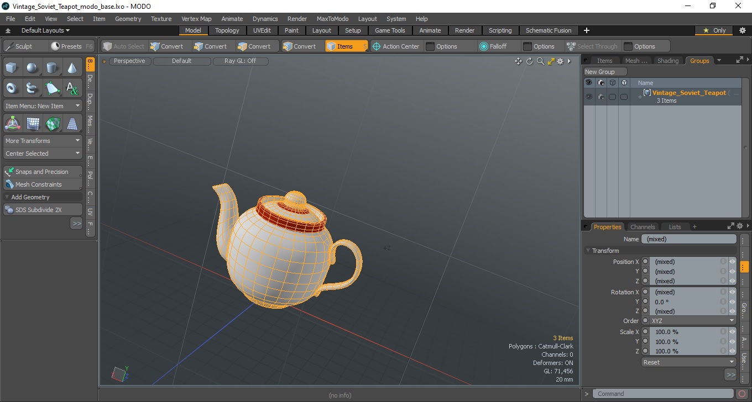Tick the first checkbox in Vintage_Soviet_Teapot row
The image size is (752, 402).
click(612, 97)
